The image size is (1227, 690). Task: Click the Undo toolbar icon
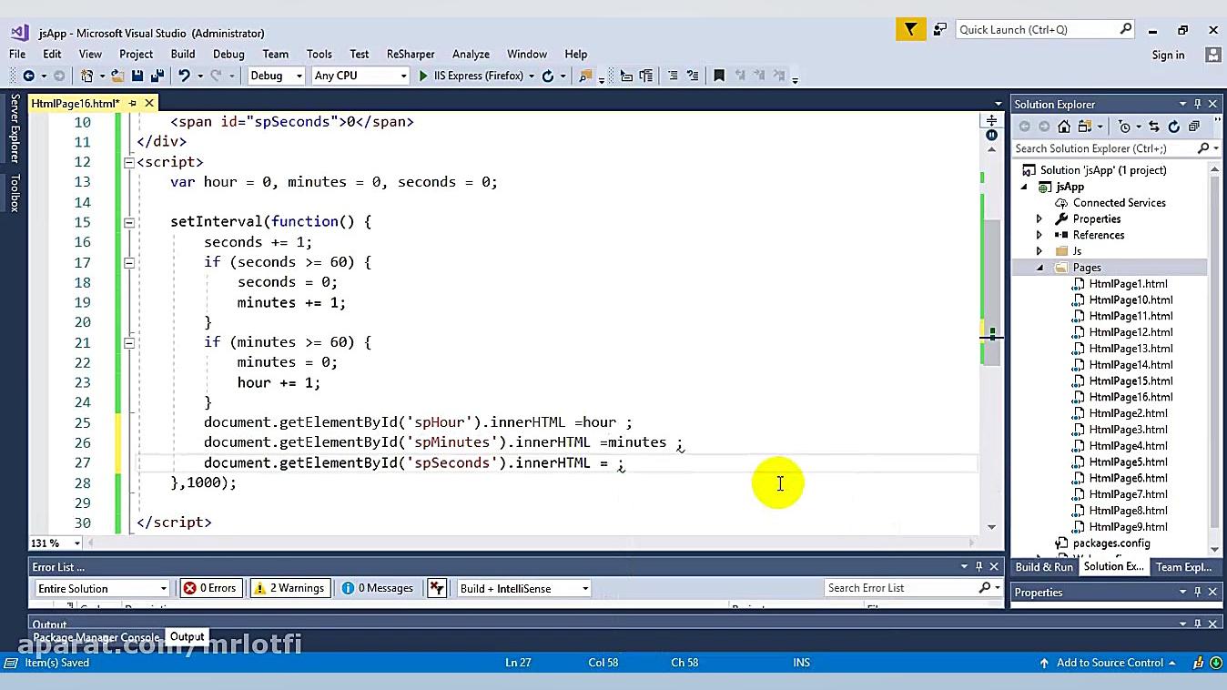pyautogui.click(x=185, y=76)
